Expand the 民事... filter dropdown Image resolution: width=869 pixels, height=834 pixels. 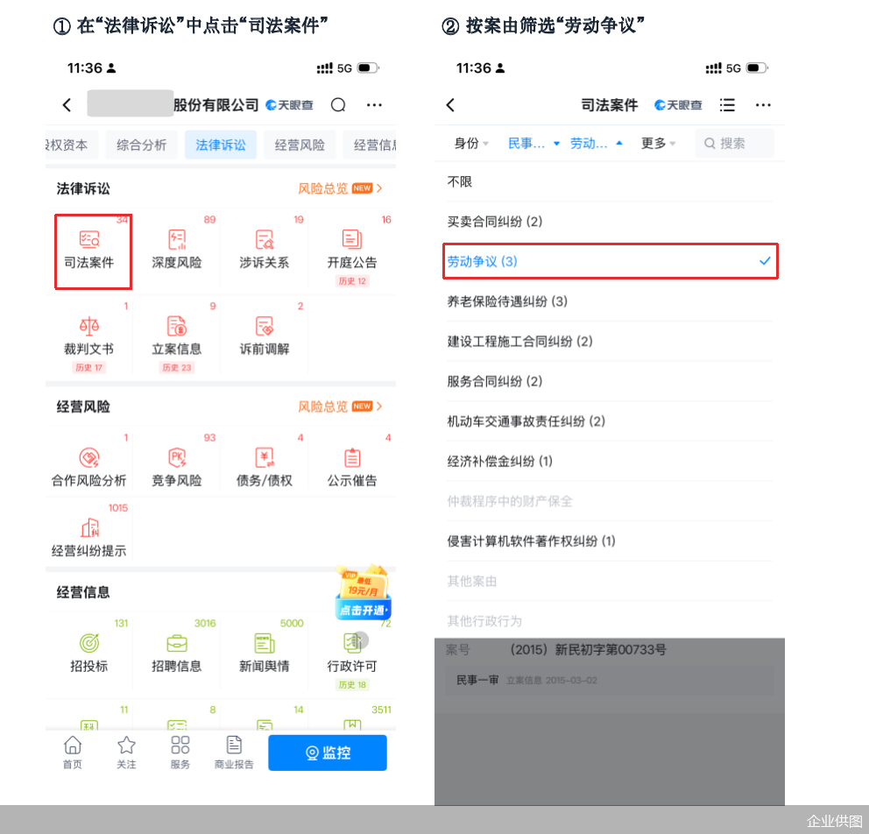[533, 144]
